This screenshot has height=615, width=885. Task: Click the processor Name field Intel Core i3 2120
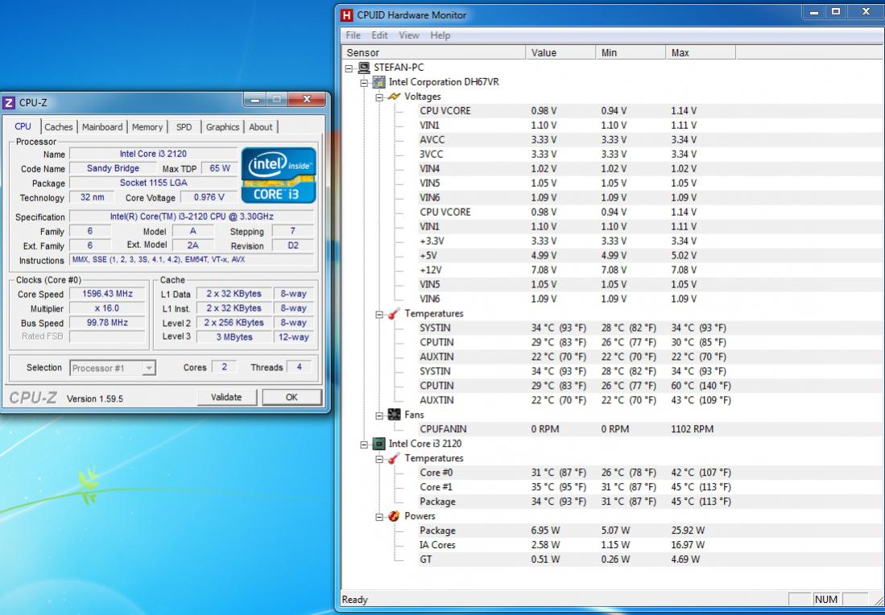point(153,154)
